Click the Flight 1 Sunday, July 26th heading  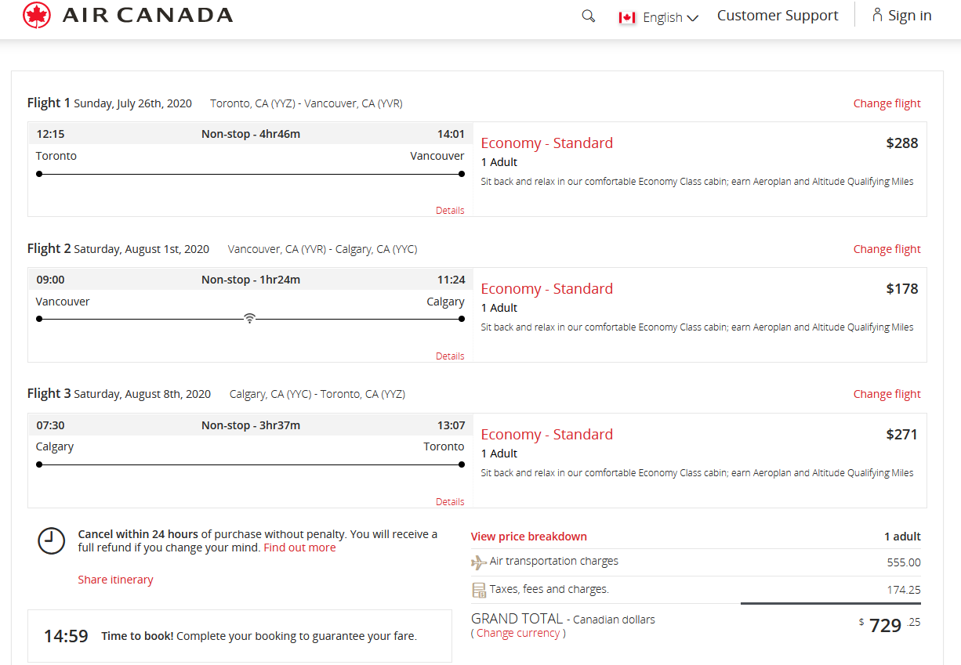[x=110, y=103]
